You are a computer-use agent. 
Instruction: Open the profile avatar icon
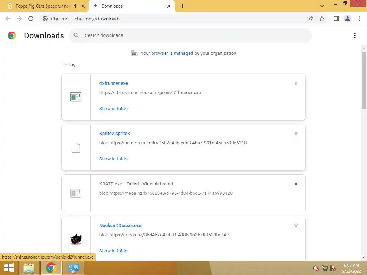[x=348, y=19]
